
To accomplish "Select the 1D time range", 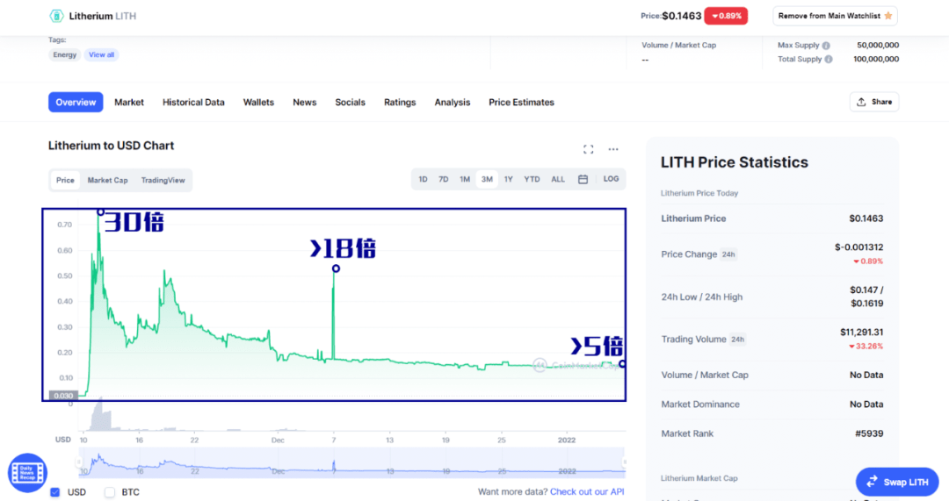I will tap(423, 180).
